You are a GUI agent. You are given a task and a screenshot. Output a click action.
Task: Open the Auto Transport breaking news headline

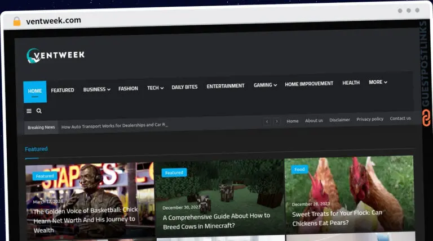click(114, 125)
